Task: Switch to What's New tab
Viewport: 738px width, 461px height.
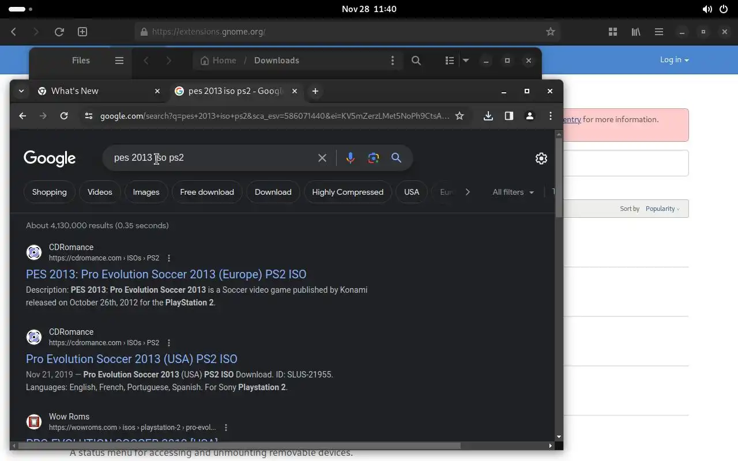Action: point(98,91)
